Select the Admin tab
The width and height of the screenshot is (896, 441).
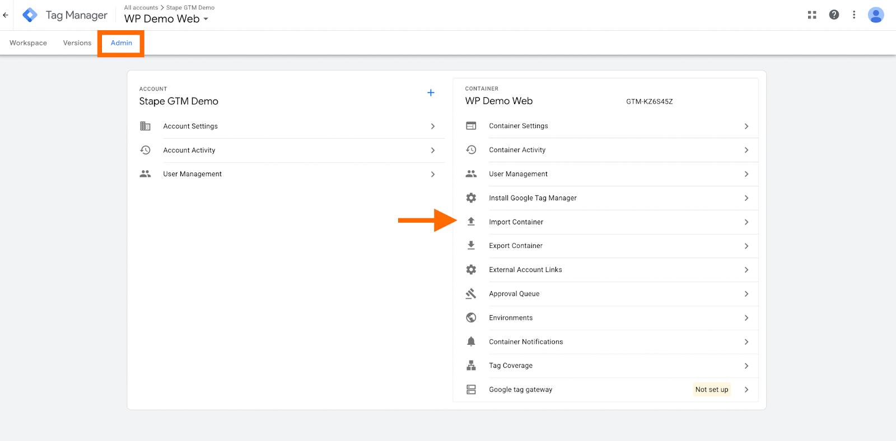click(x=122, y=43)
